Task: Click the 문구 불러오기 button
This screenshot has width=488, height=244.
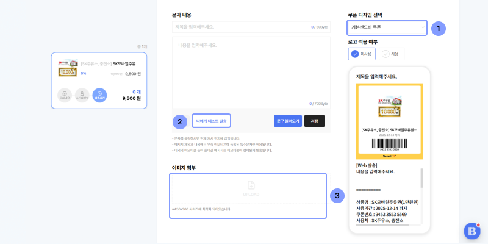Action: (288, 121)
